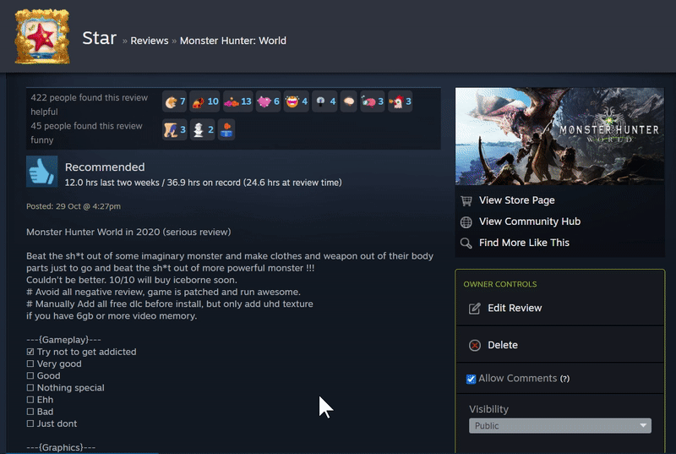Click the white statue bust award icon
The image size is (676, 454).
[199, 129]
